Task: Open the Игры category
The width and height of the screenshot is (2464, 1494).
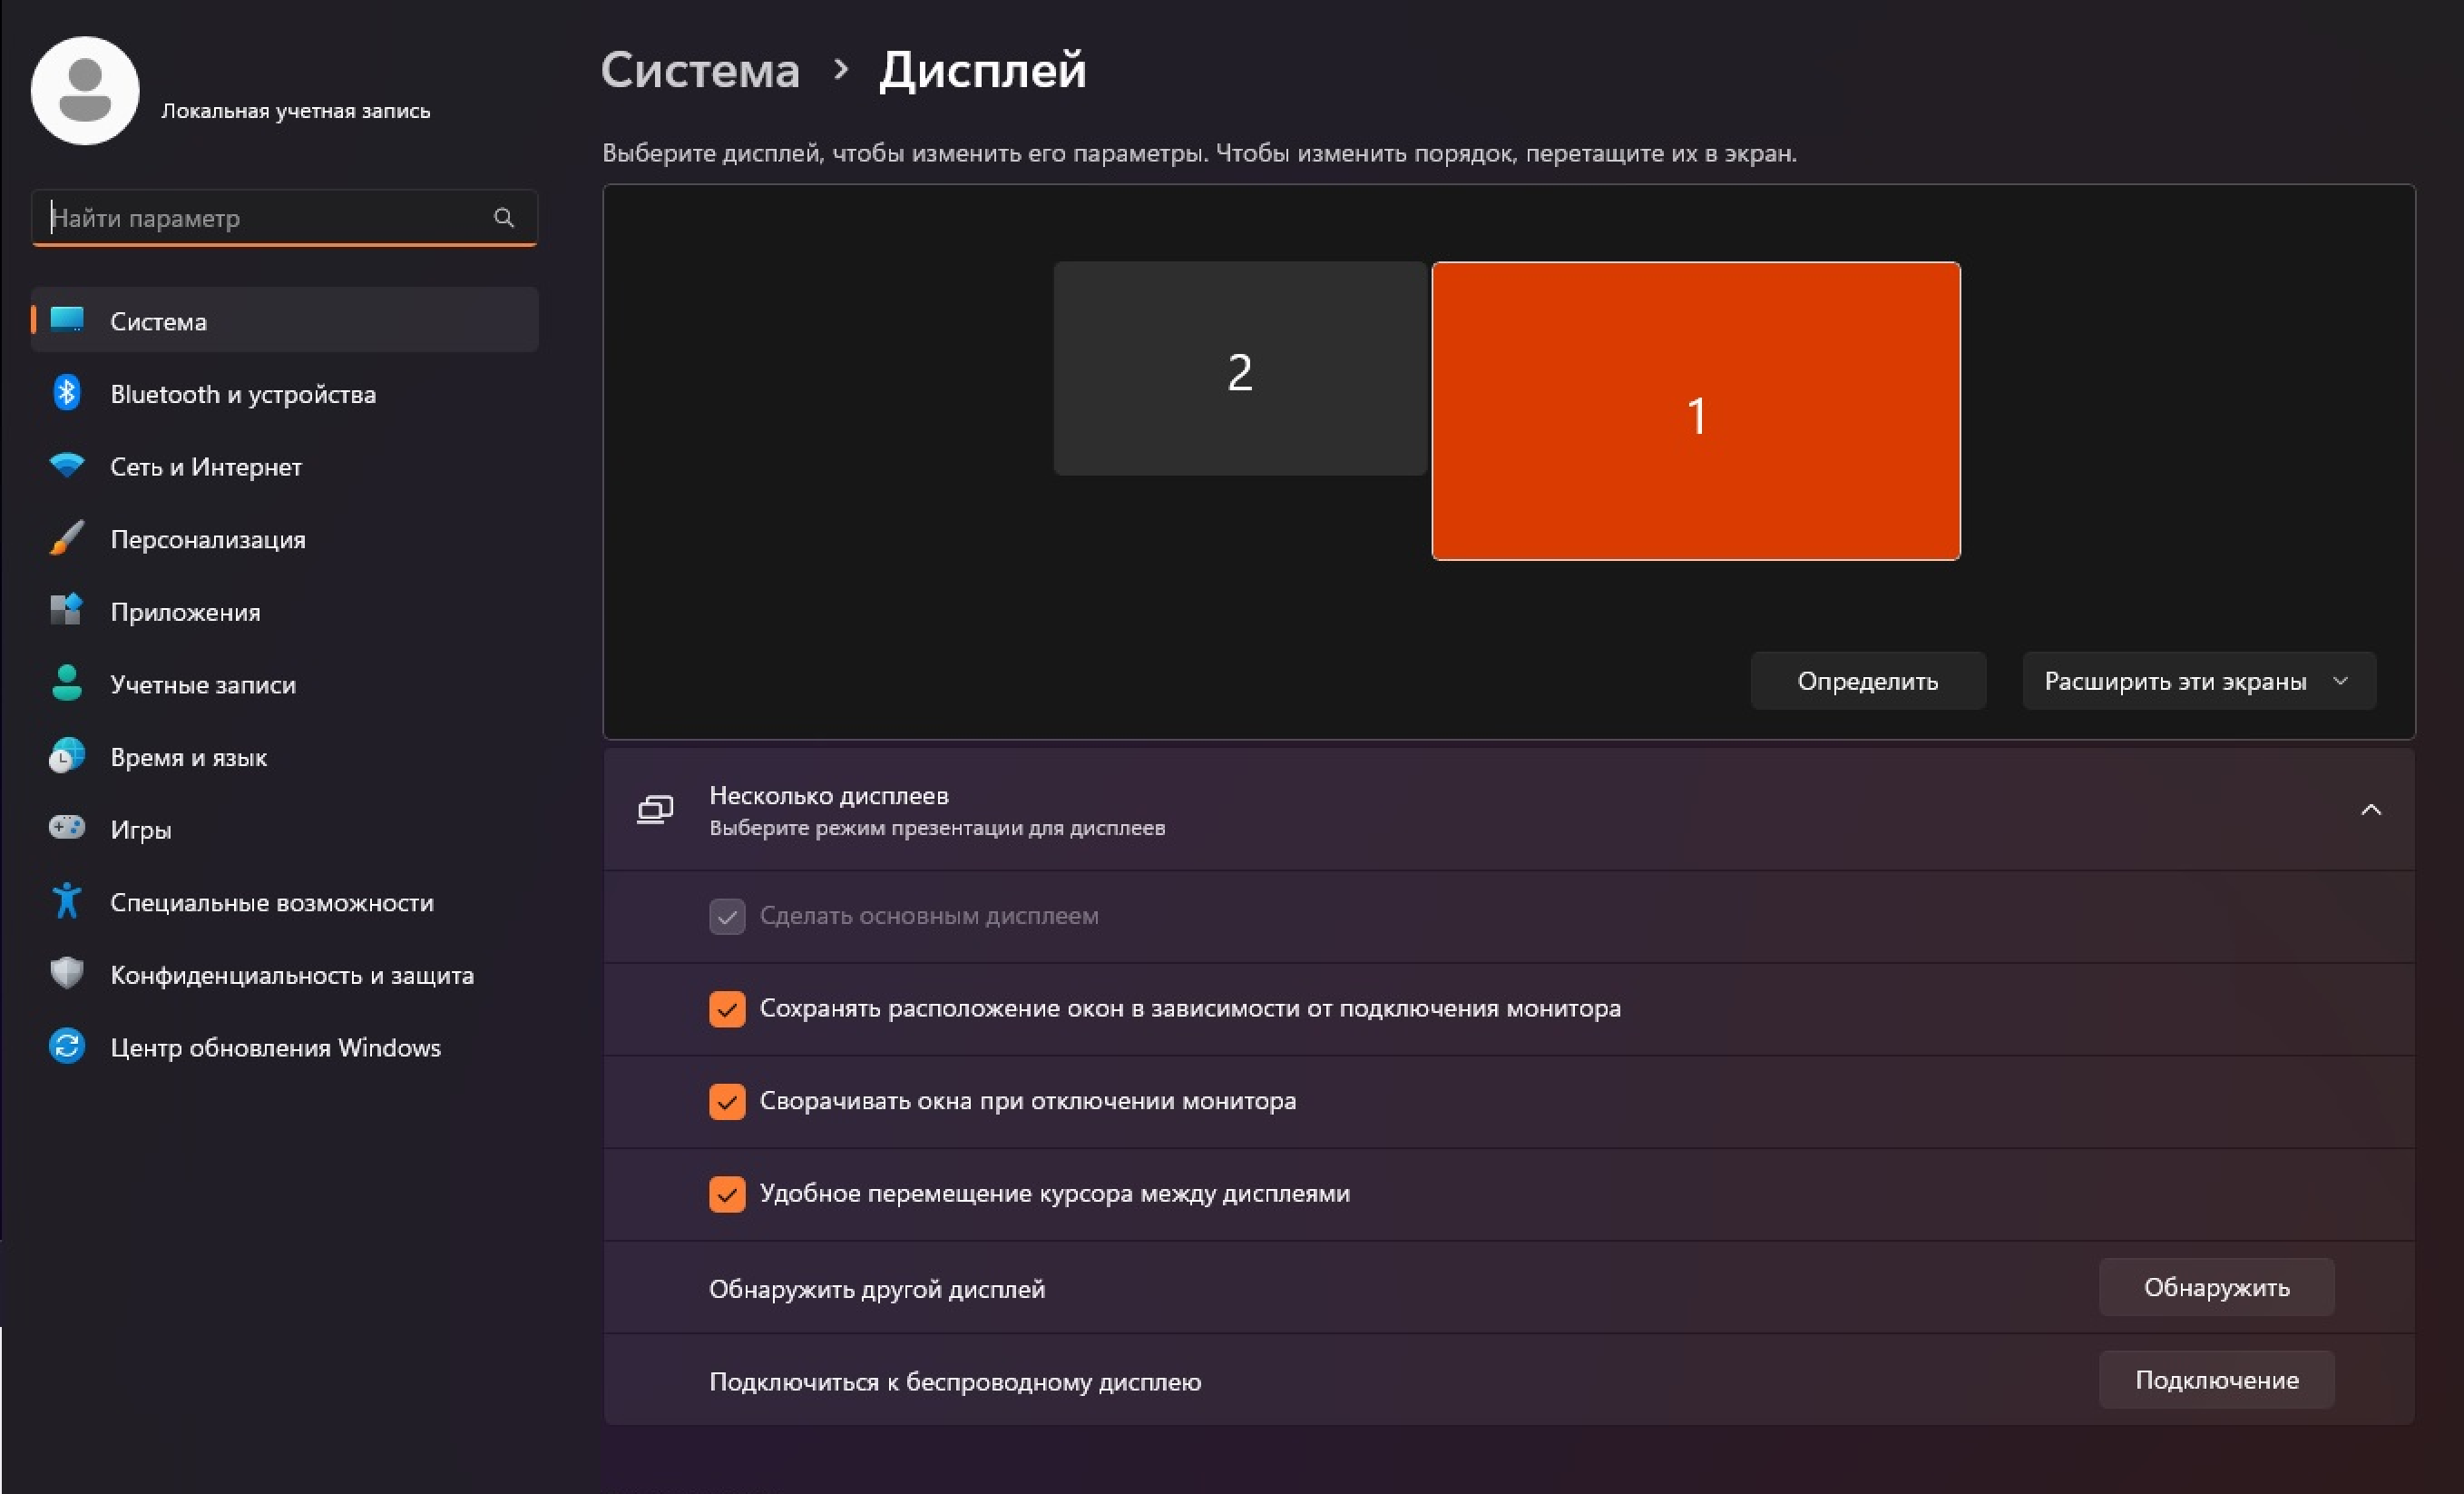Action: pyautogui.click(x=285, y=829)
